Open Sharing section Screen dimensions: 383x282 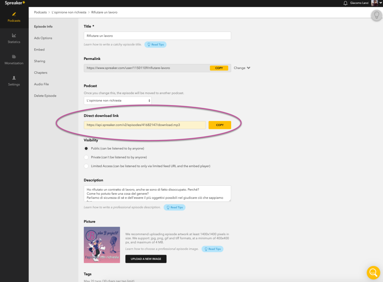coord(40,61)
